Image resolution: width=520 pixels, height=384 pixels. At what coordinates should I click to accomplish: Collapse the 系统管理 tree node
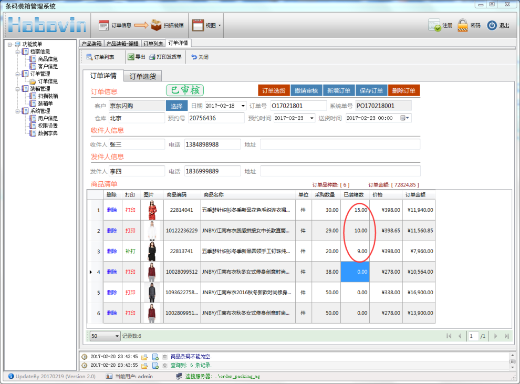tap(18, 111)
